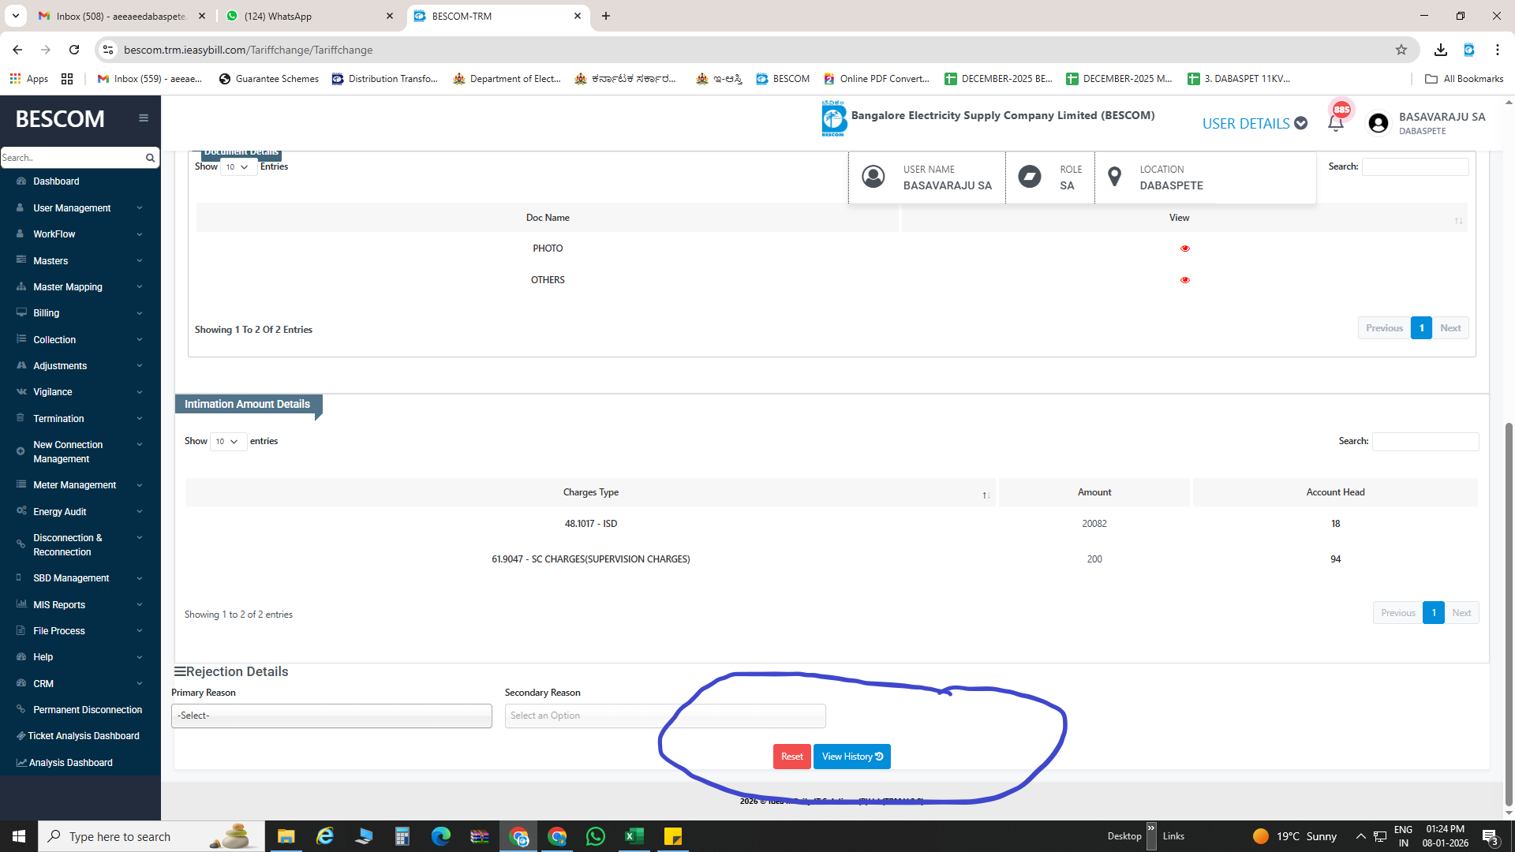
Task: Toggle the sidebar hamburger menu icon
Action: 143,118
